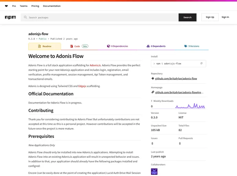Open the collaborator avatar
The image size is (237, 176).
point(154,172)
